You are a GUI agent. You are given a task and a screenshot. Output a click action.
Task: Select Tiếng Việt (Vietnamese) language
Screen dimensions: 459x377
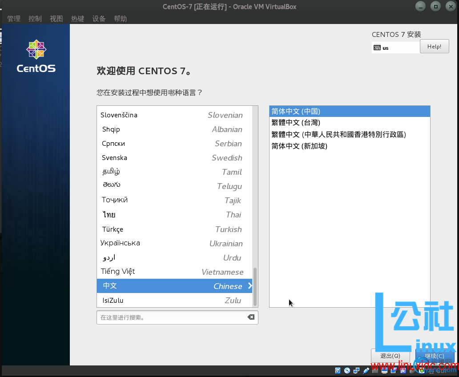pos(174,272)
